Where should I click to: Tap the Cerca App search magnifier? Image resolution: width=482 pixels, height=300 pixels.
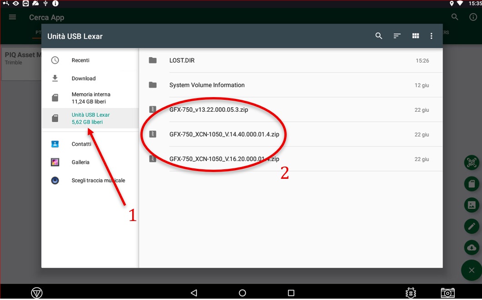click(455, 17)
